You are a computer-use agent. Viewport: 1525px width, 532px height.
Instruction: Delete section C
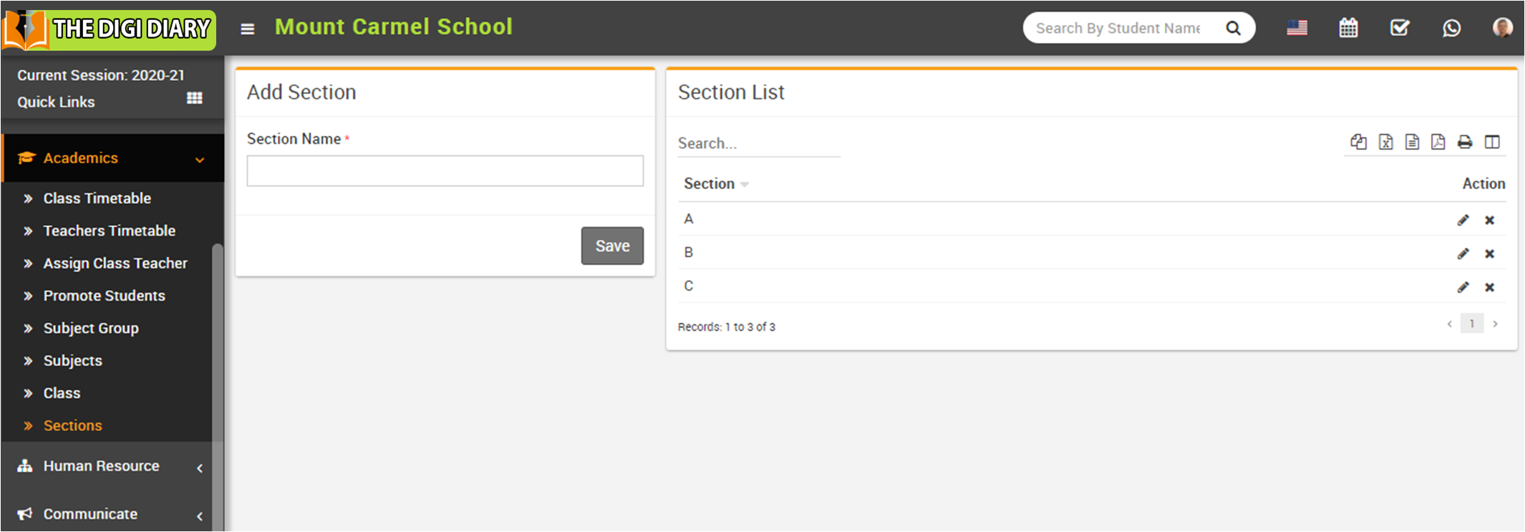point(1489,287)
